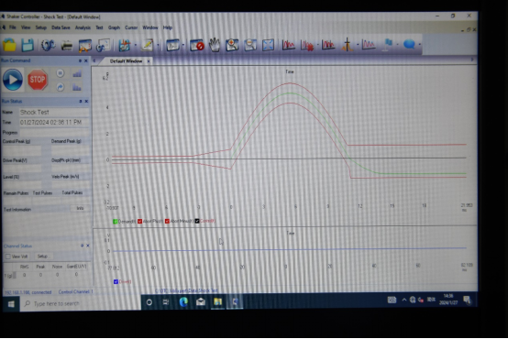The width and height of the screenshot is (508, 339).
Task: Open the Data Save menu
Action: point(61,27)
